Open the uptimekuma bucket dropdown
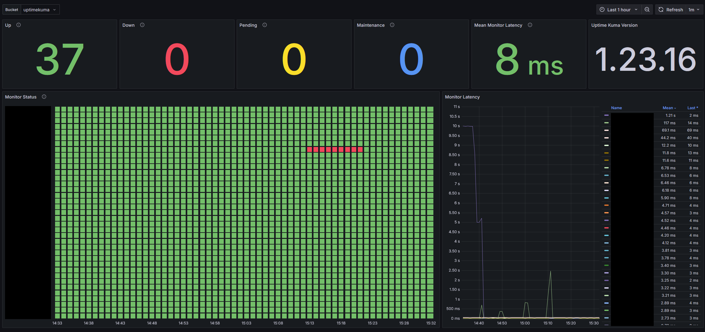 [40, 10]
